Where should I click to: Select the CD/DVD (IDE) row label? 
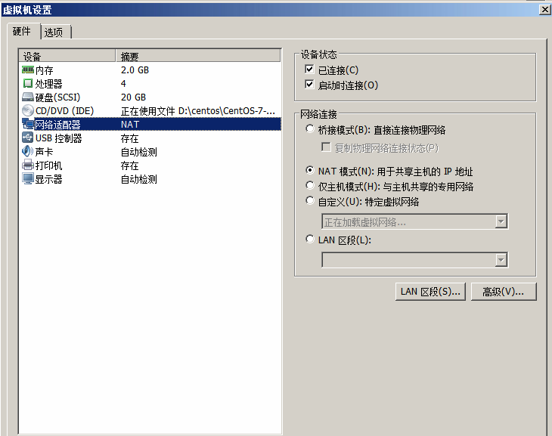point(65,111)
